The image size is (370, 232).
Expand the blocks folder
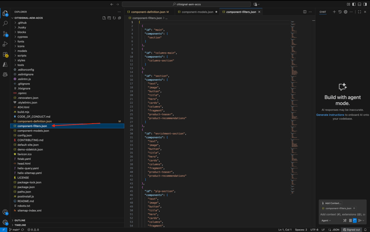[x=22, y=32]
